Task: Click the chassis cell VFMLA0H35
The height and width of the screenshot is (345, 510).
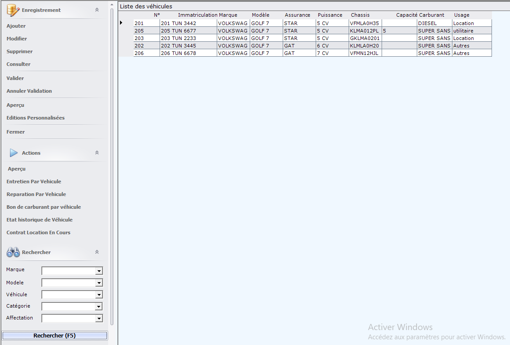Action: point(365,23)
